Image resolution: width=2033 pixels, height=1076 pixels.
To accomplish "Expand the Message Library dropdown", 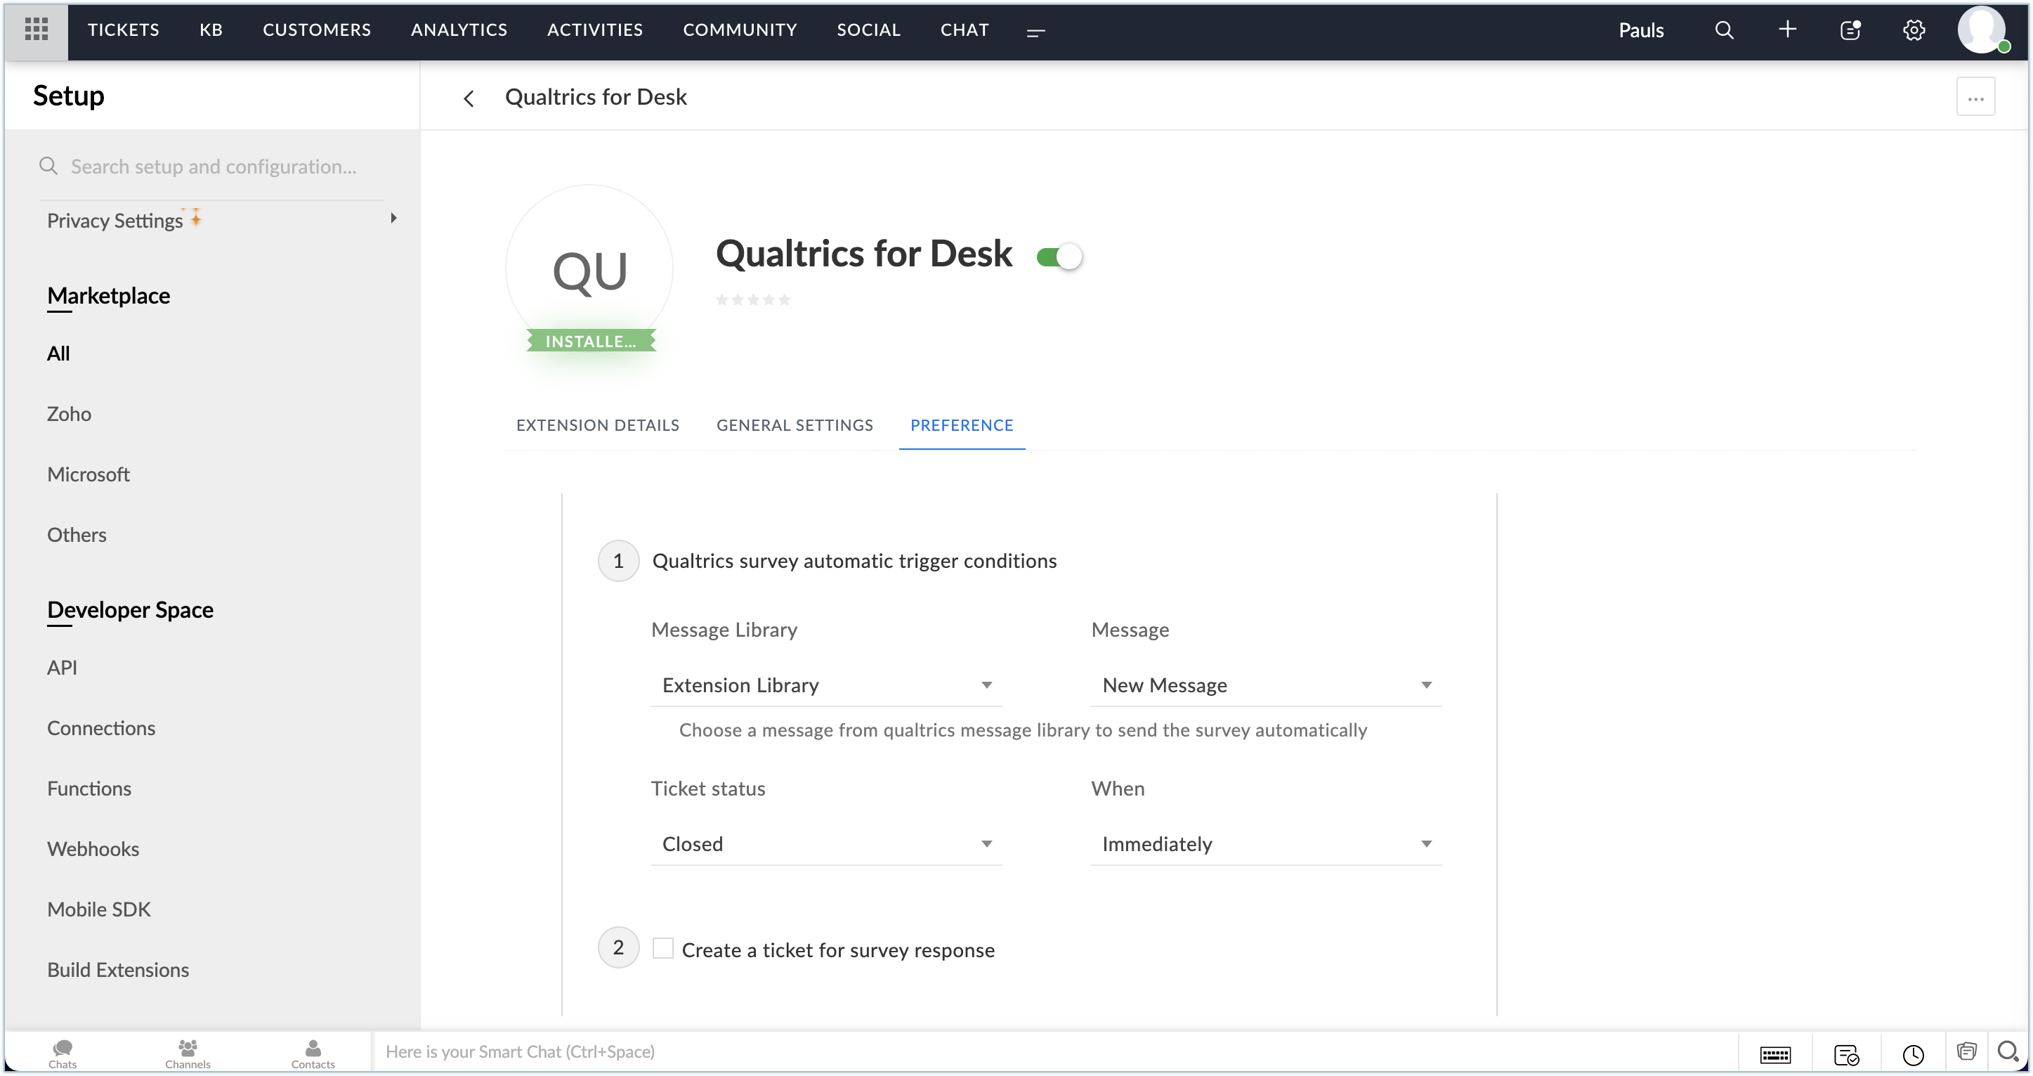I will click(825, 685).
